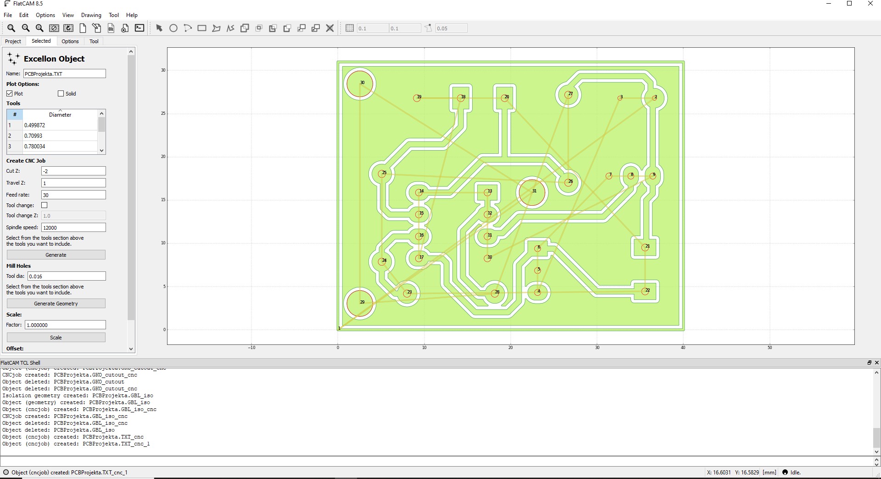Click the snap max distance field 0.05
The height and width of the screenshot is (479, 881).
click(452, 28)
